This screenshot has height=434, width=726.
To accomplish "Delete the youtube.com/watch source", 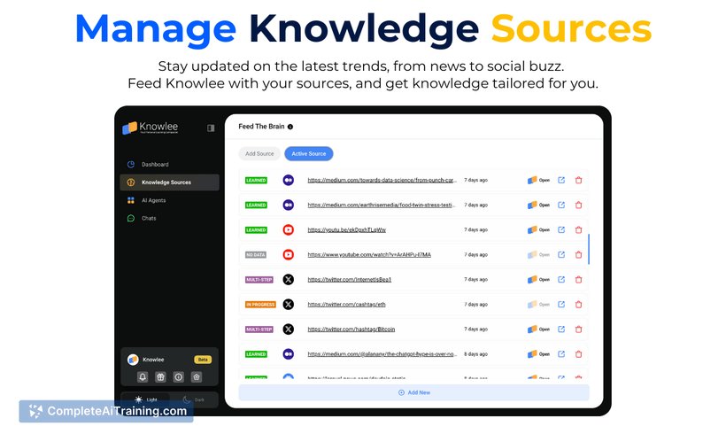I will (x=578, y=255).
